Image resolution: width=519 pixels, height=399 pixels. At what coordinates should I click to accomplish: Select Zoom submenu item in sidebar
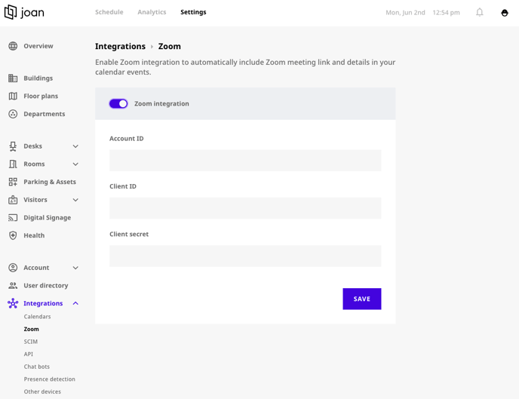point(32,329)
